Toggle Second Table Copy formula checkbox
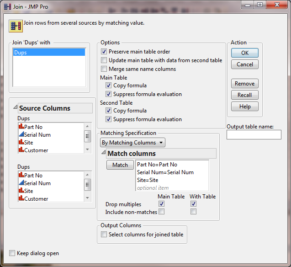The image size is (291, 267). click(109, 111)
